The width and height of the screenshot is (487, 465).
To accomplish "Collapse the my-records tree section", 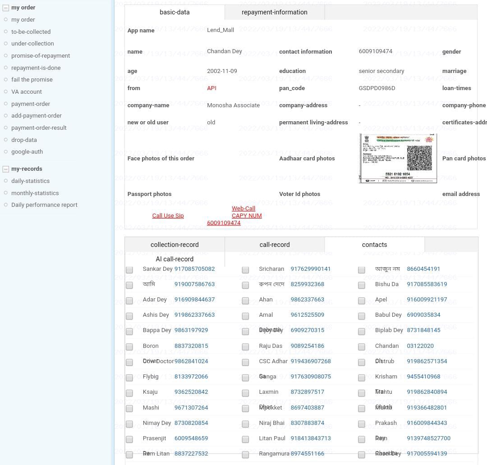I will 6,169.
